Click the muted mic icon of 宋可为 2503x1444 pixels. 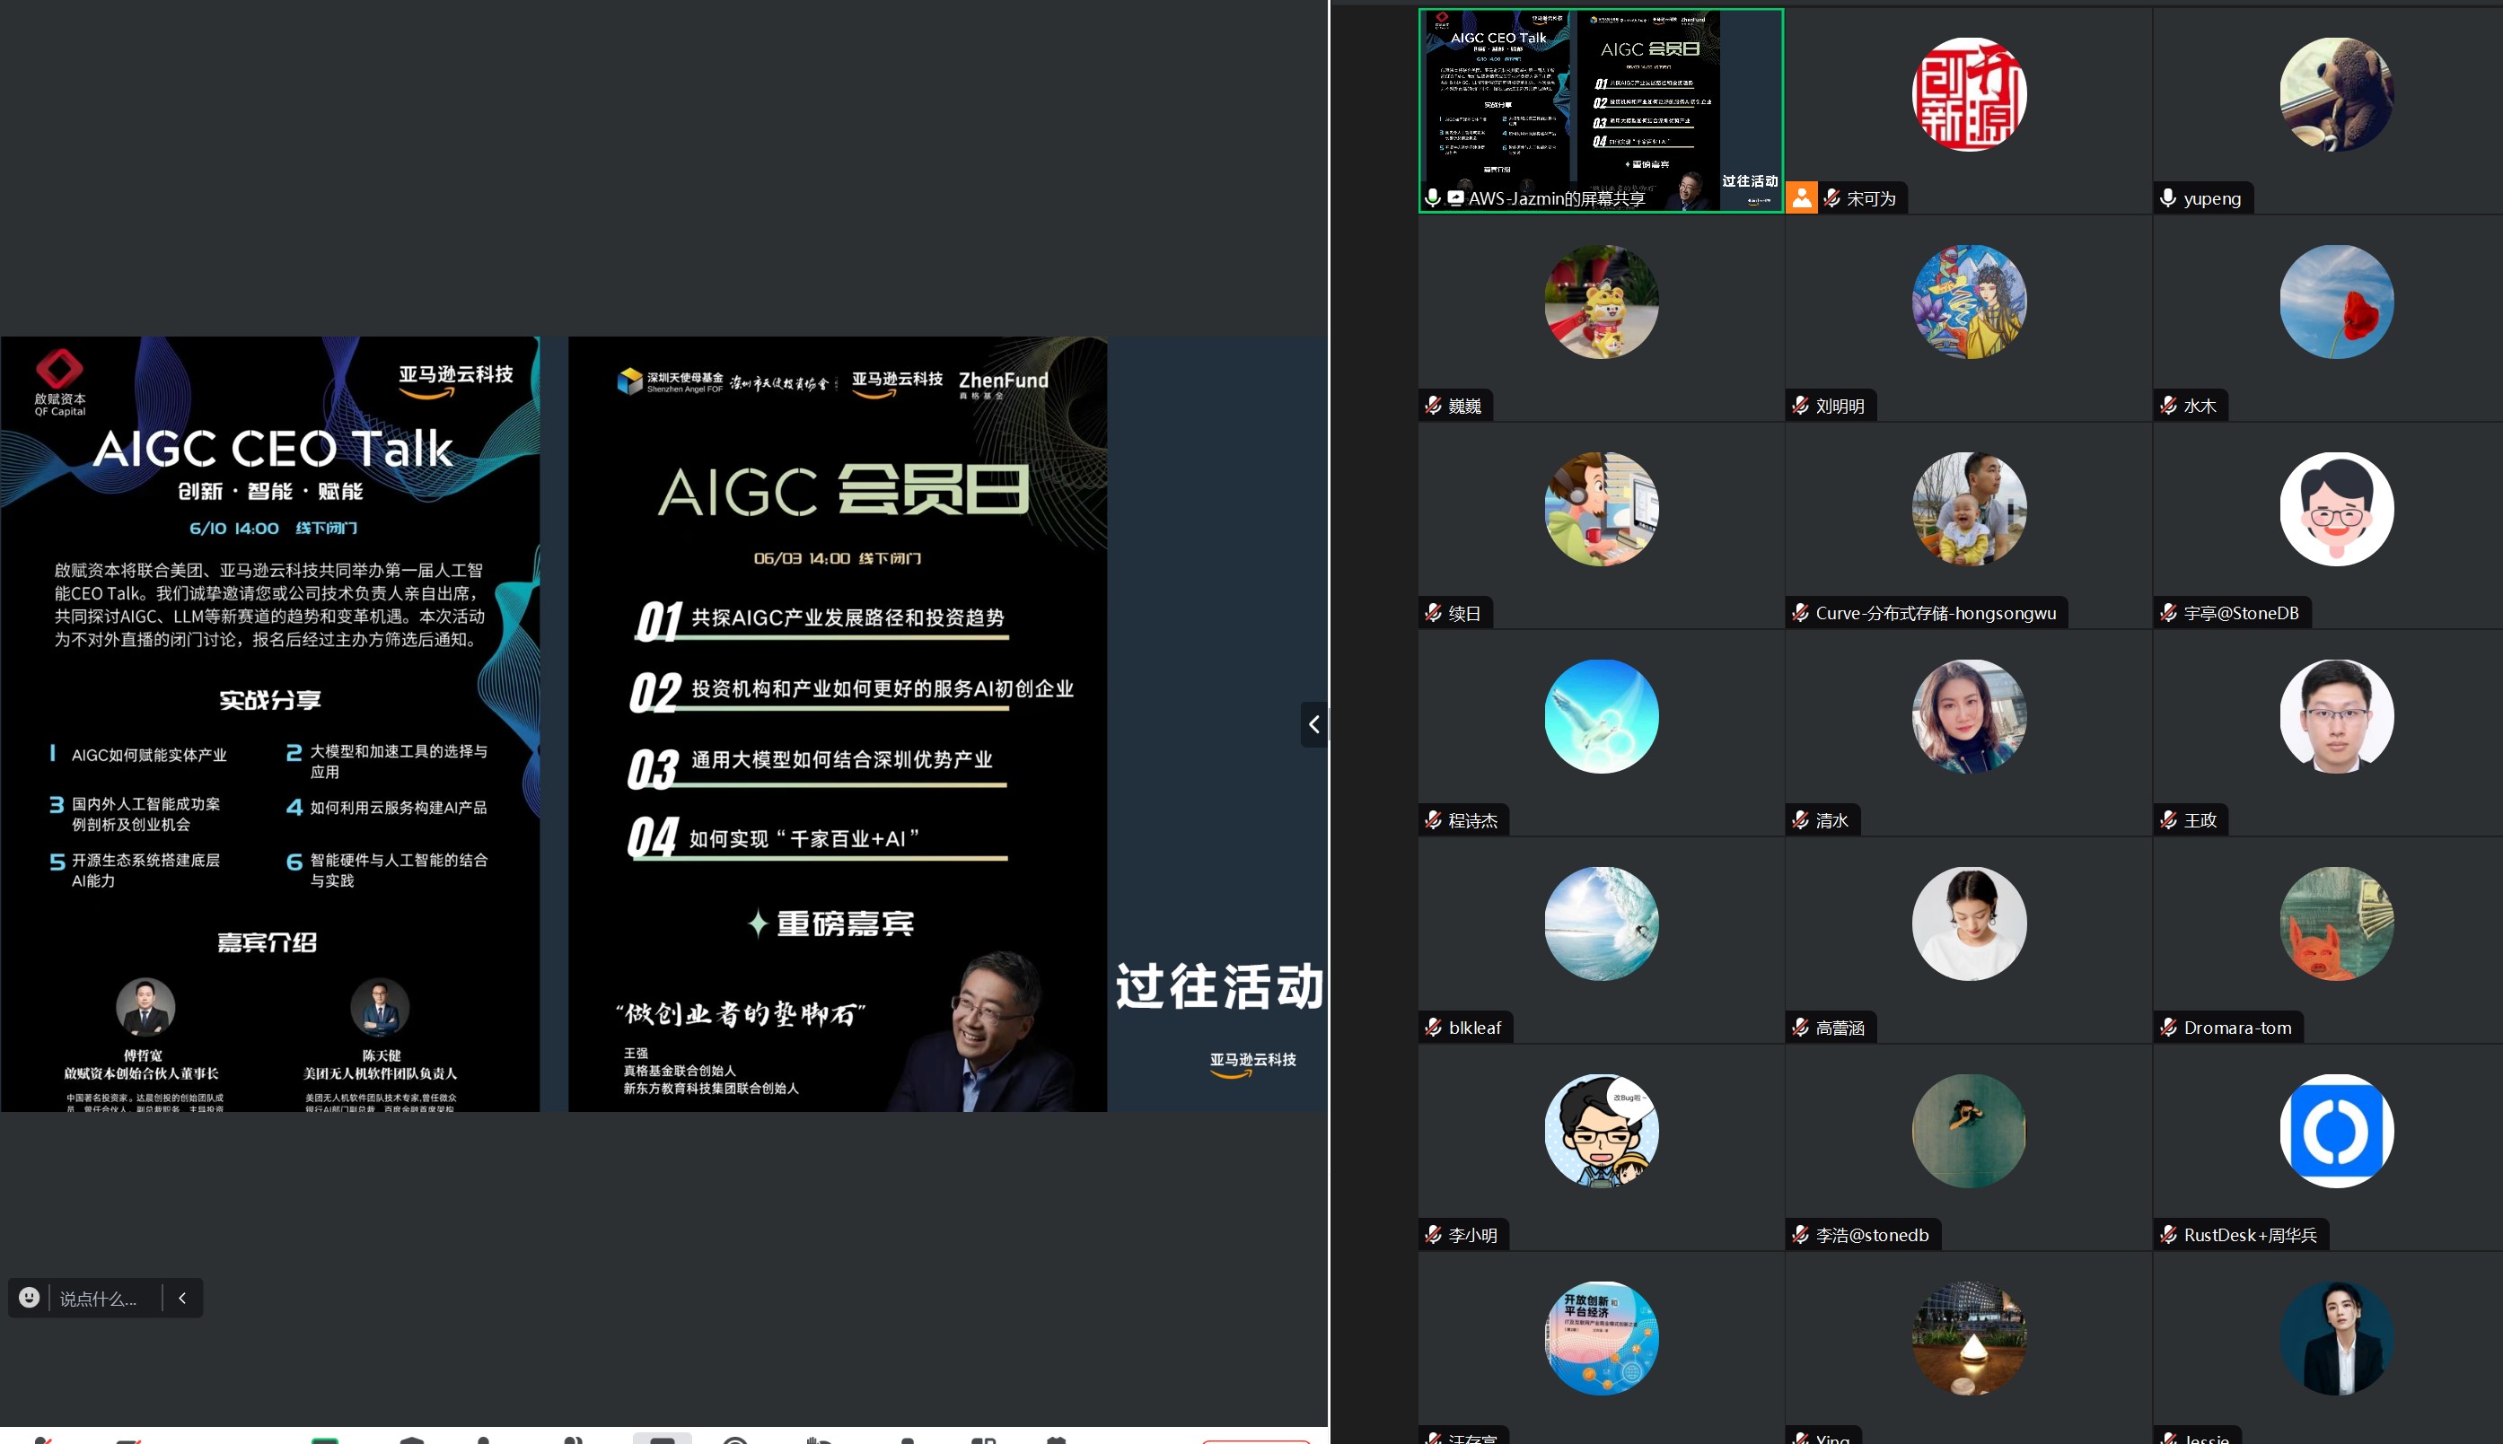pyautogui.click(x=1831, y=198)
